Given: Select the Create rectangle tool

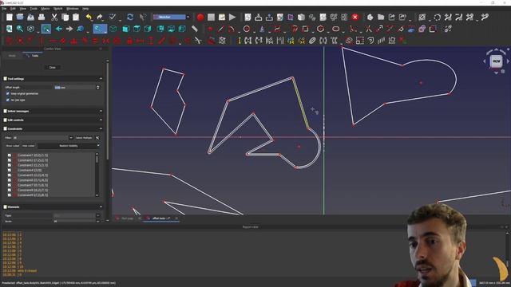Looking at the screenshot, I should [305, 29].
